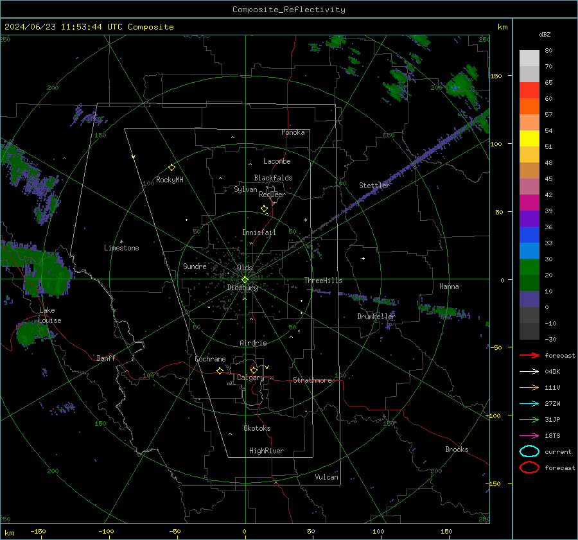Click the Stettler town label
This screenshot has height=540, width=578.
(374, 186)
